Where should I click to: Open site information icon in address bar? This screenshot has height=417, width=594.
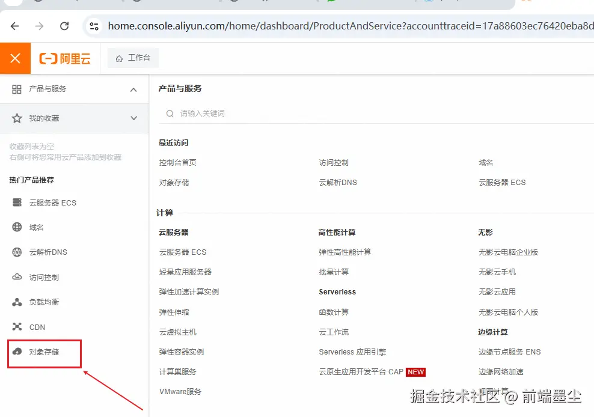94,26
